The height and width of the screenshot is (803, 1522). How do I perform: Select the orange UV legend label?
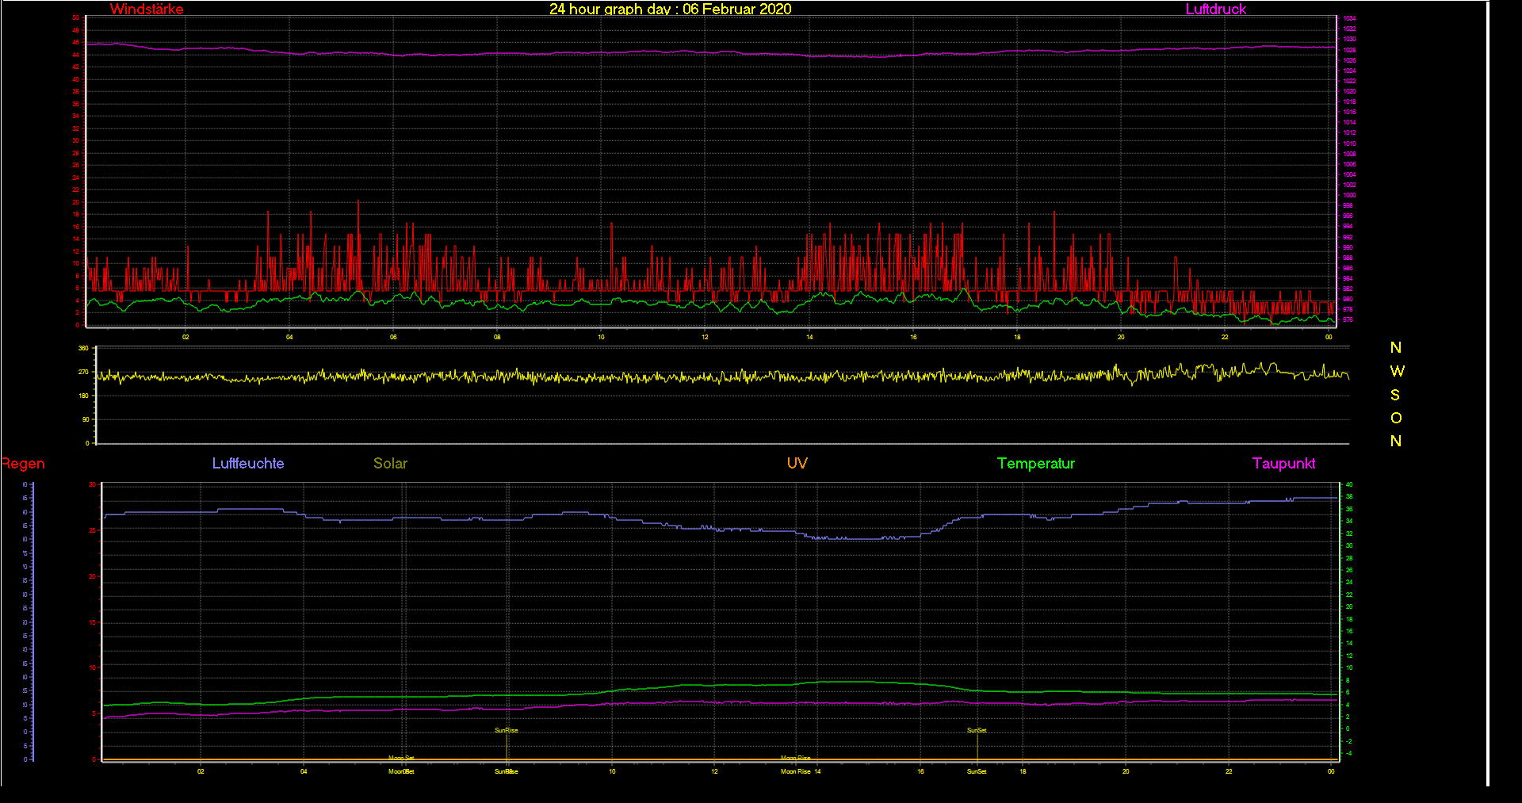point(797,463)
